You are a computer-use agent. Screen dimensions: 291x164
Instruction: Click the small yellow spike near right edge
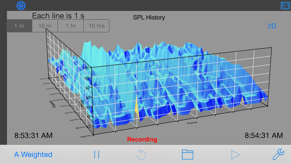coord(242,101)
